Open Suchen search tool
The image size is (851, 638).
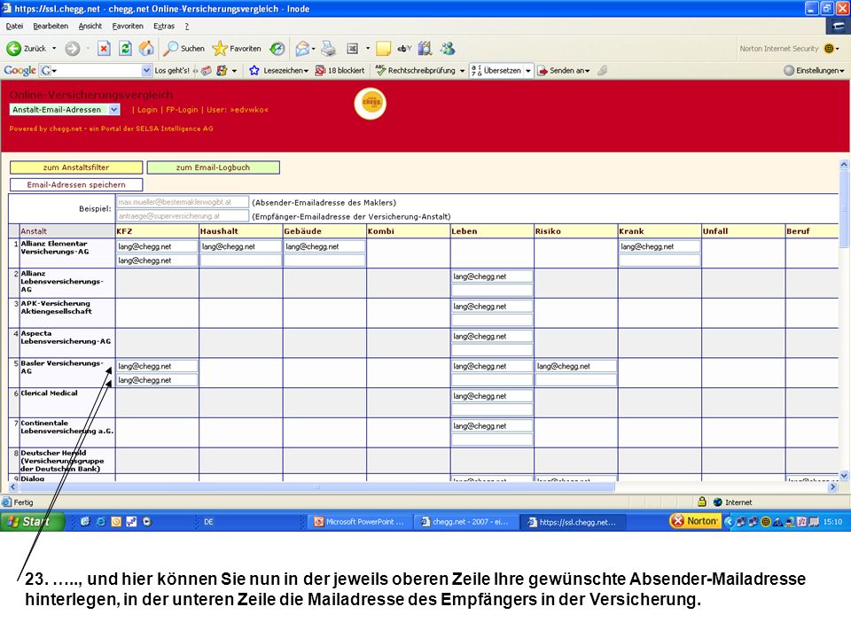[184, 49]
